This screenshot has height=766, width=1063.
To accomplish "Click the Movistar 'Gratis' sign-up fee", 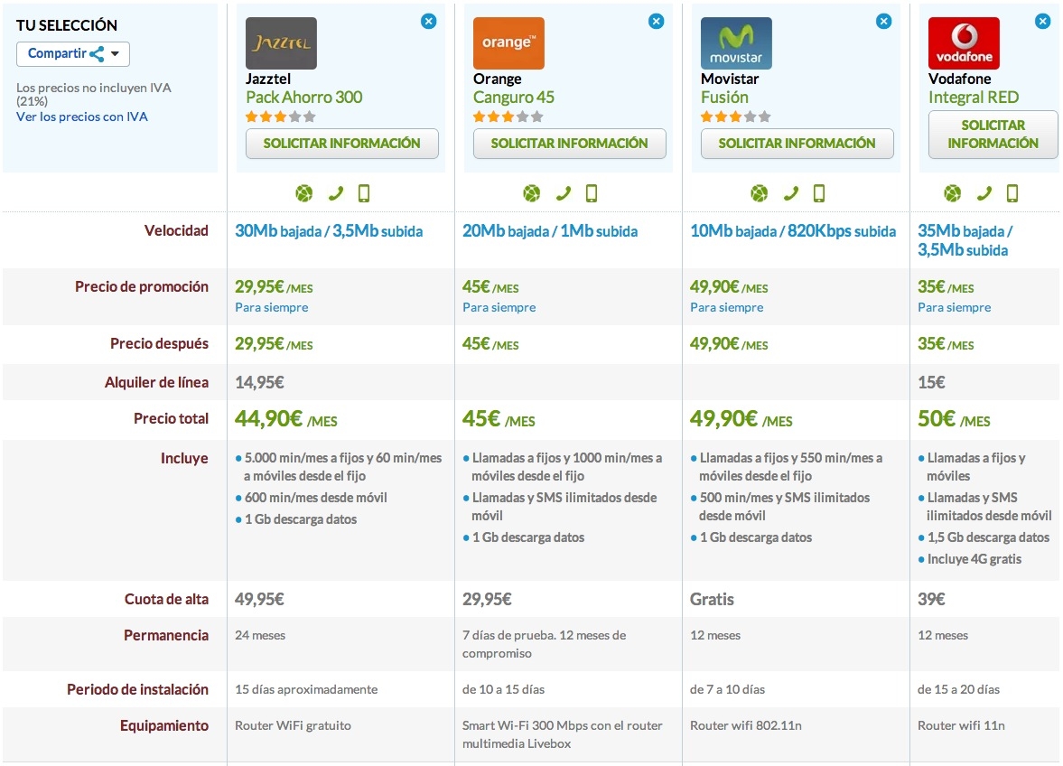I will [712, 599].
